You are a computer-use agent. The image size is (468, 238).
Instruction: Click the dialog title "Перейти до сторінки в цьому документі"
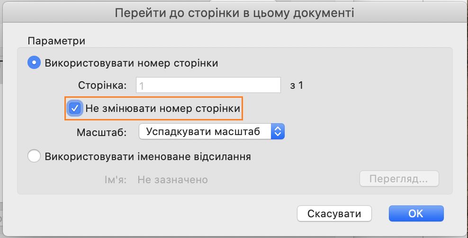pyautogui.click(x=234, y=13)
